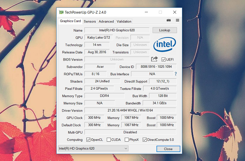Viewport: 245px width, 161px height.
Task: Click the Pixel Fillrate field 2.4 GPixel/s
Action: (x=99, y=89)
